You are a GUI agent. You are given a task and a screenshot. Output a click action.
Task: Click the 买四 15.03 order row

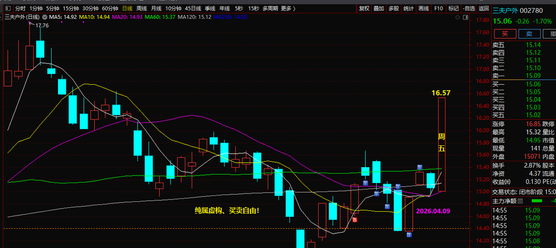pos(524,107)
